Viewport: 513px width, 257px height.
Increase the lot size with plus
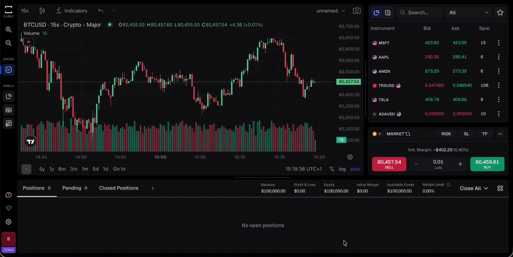click(460, 164)
